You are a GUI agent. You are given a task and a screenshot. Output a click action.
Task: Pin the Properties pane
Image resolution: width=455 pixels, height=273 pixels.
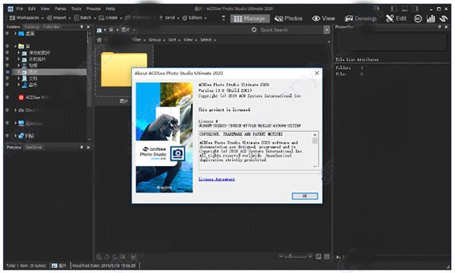click(440, 27)
